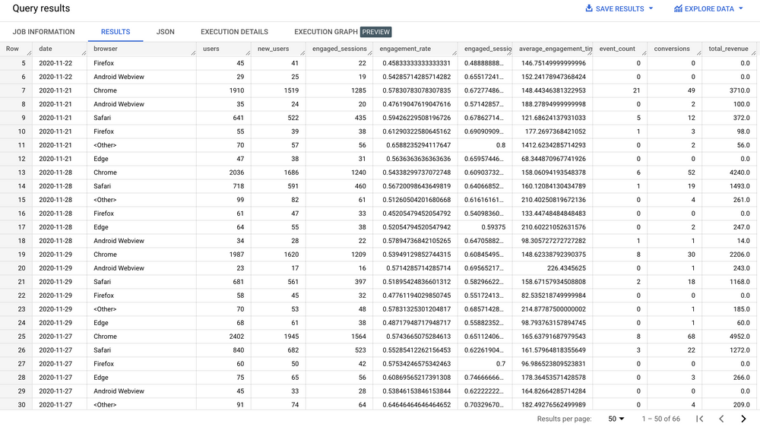Open the Save Results dropdown arrow

coord(651,8)
